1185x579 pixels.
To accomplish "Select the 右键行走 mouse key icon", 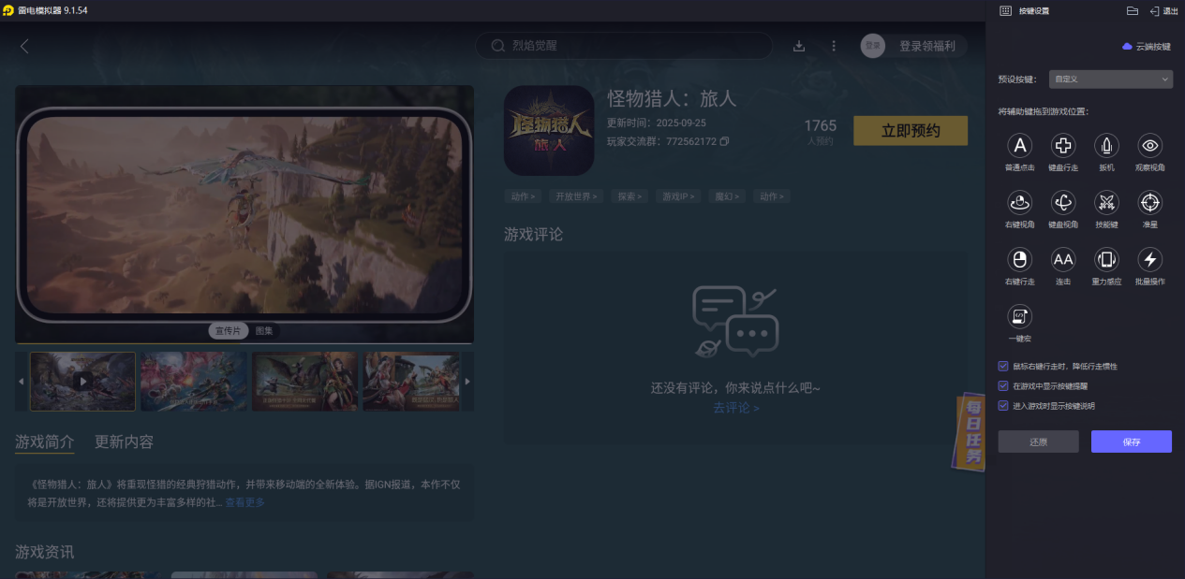I will click(1020, 259).
